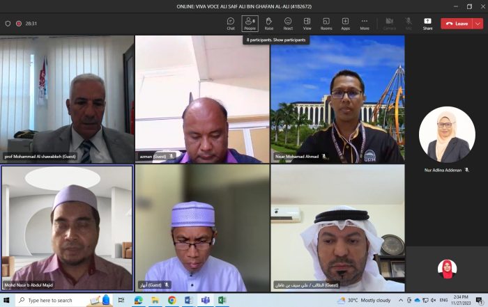Toggle the Camera on
The image size is (488, 307).
point(390,23)
